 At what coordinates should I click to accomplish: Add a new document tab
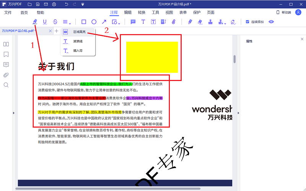[x=57, y=31]
